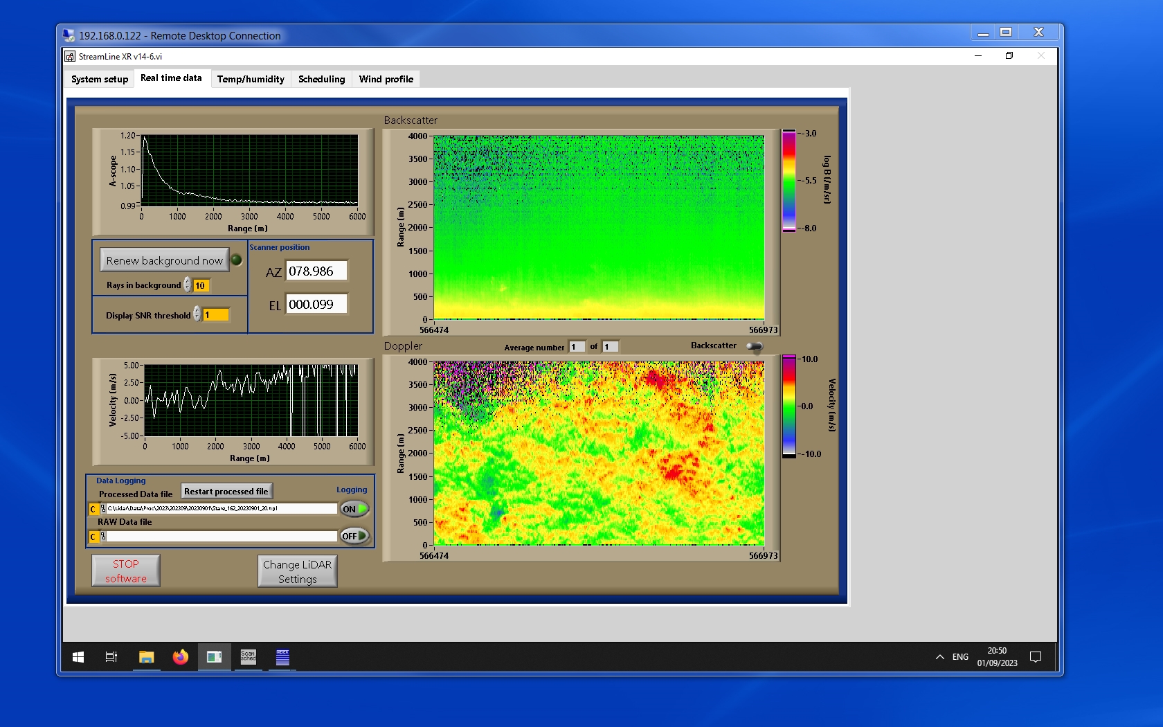The image size is (1163, 727).
Task: Turn off Processed Data file logging
Action: pyautogui.click(x=354, y=509)
